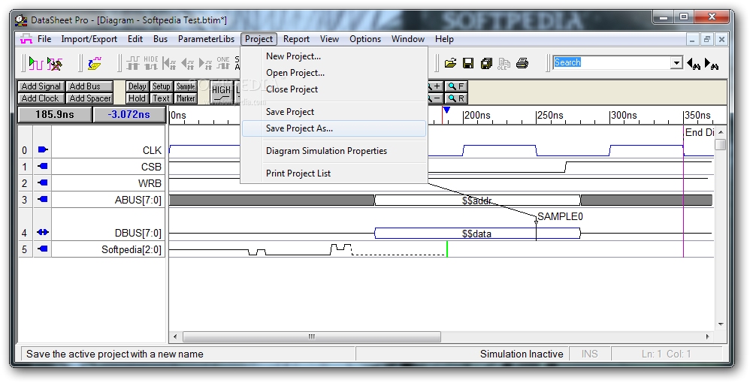Click the open folder icon
The image size is (750, 383).
tap(450, 63)
